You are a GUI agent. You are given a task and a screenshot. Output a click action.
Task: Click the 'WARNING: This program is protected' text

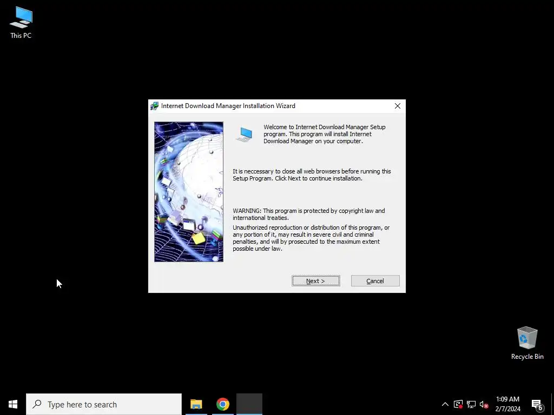click(x=309, y=214)
